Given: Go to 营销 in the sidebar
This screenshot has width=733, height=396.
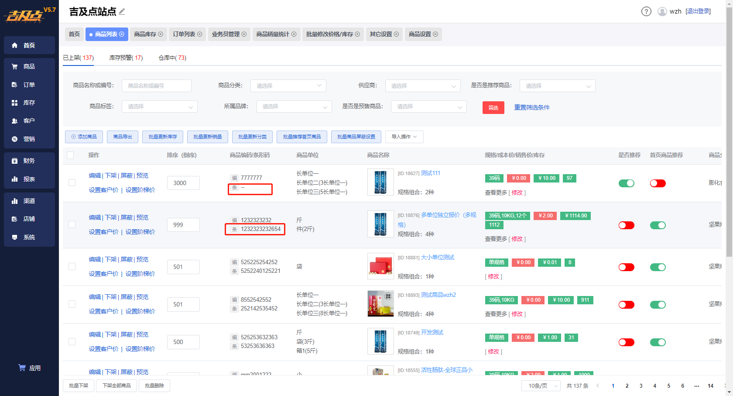Looking at the screenshot, I should [x=29, y=139].
